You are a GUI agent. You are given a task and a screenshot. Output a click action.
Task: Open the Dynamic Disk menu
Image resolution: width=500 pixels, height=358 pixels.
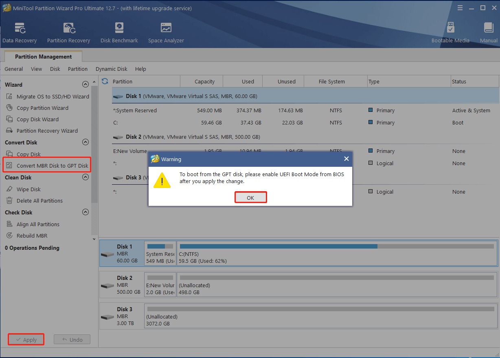(111, 69)
